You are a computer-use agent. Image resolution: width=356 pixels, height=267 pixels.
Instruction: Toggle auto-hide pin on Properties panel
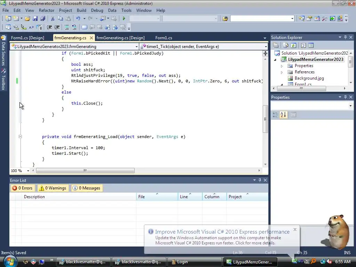(345, 97)
